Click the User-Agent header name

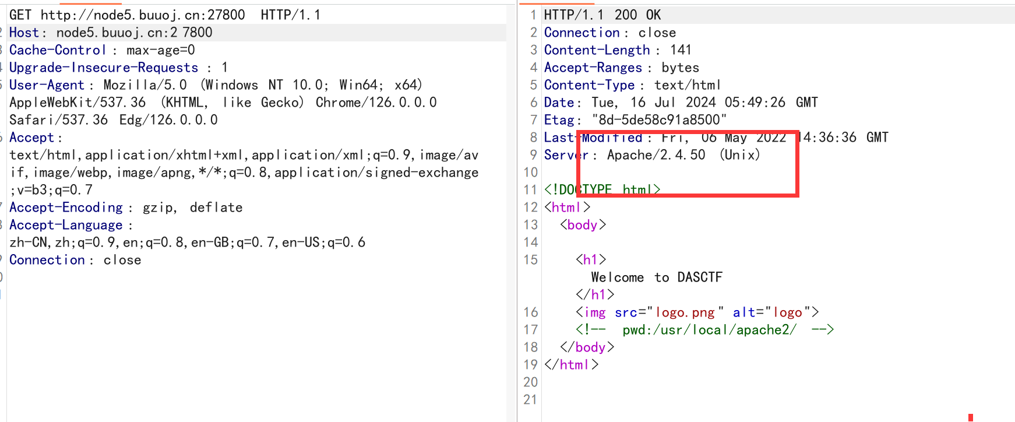click(x=47, y=85)
